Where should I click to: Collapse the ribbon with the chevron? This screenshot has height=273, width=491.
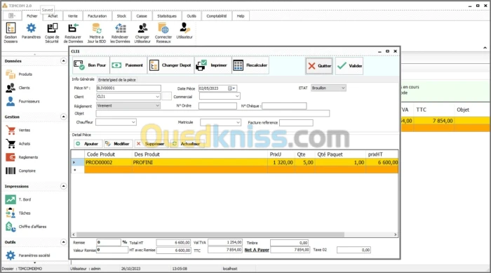[x=485, y=48]
